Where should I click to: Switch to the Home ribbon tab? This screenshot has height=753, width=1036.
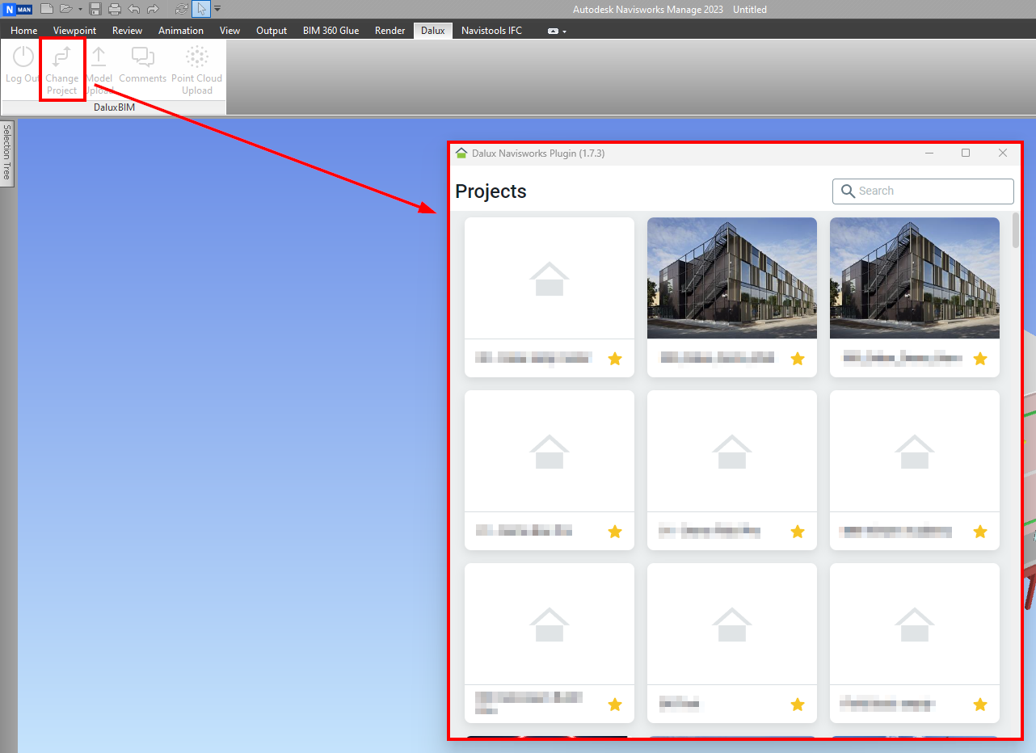(23, 30)
